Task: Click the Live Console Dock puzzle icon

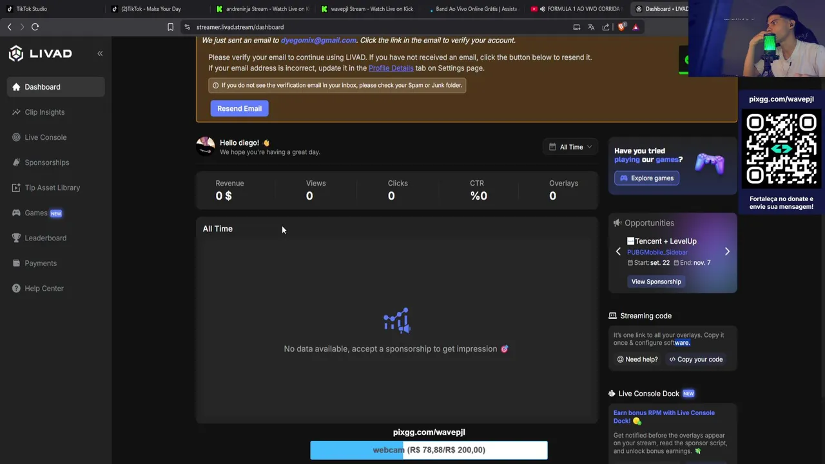Action: [x=612, y=394]
